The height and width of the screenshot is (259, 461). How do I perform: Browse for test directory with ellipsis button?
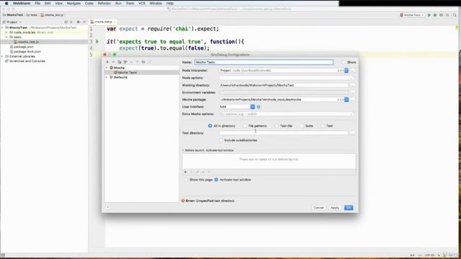tap(352, 133)
